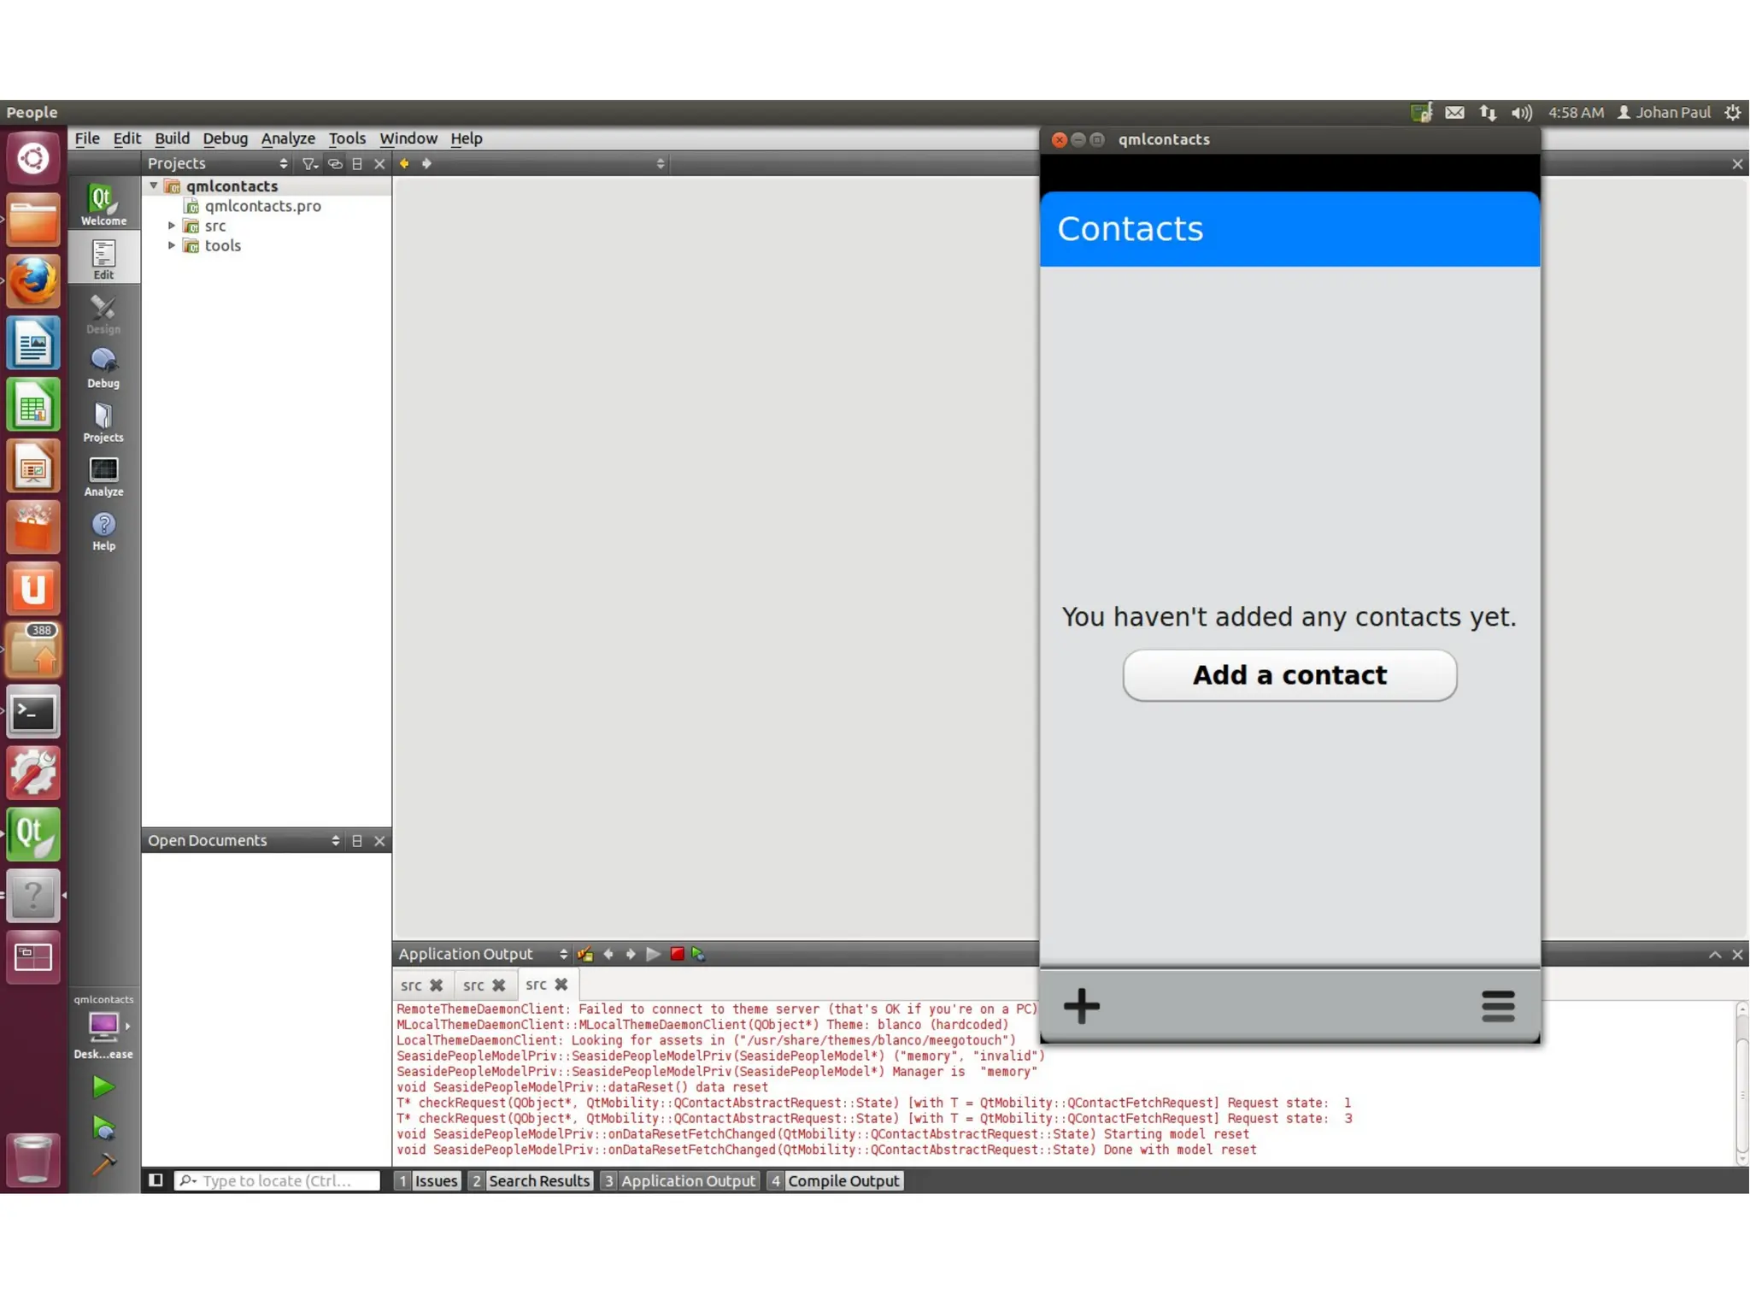The height and width of the screenshot is (1312, 1750).
Task: Expand the src folder in project tree
Action: [x=172, y=226]
